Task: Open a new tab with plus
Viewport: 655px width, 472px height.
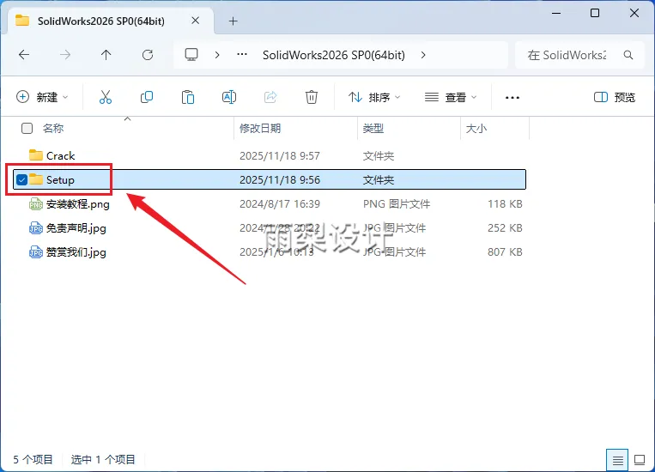Action: click(x=233, y=21)
